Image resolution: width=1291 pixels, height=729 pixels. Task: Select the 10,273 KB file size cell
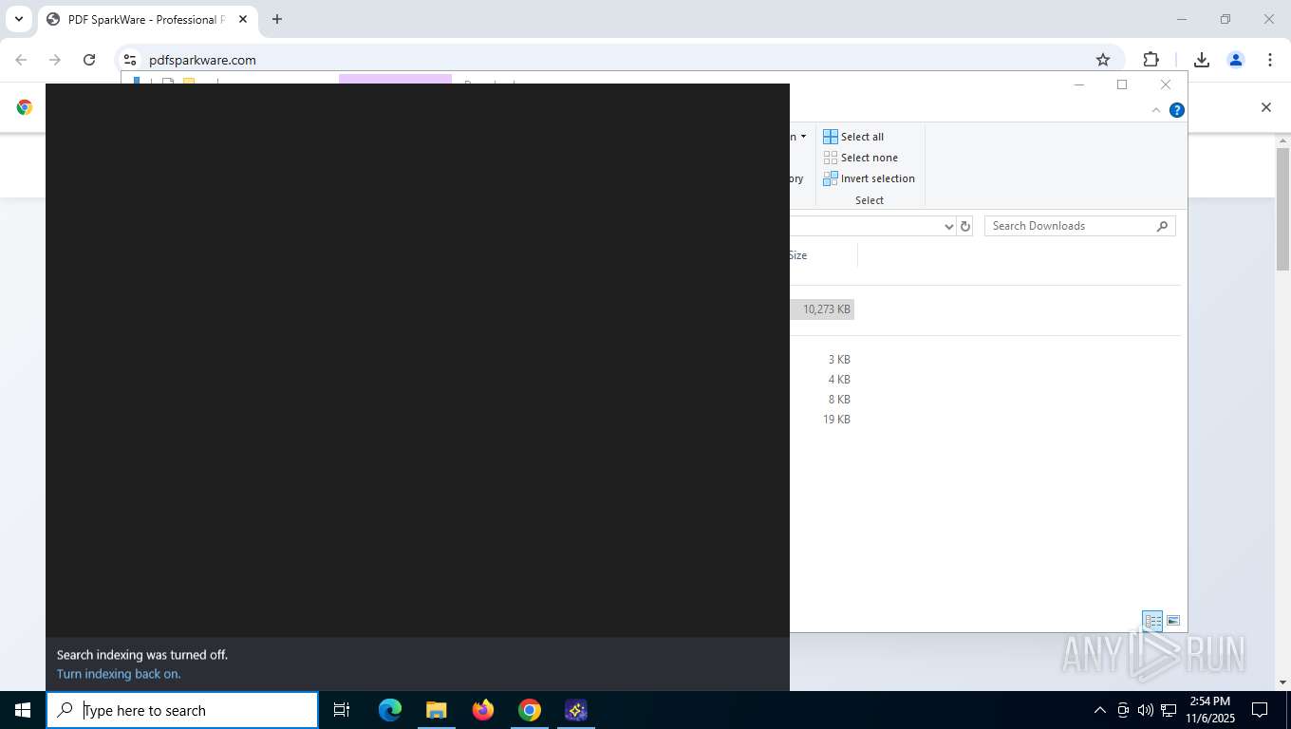click(823, 309)
